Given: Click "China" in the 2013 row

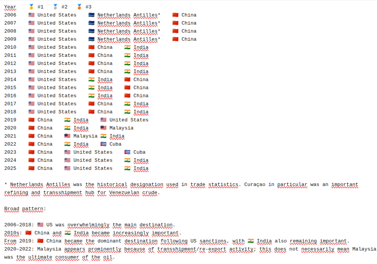Looking at the screenshot, I should 105,71.
